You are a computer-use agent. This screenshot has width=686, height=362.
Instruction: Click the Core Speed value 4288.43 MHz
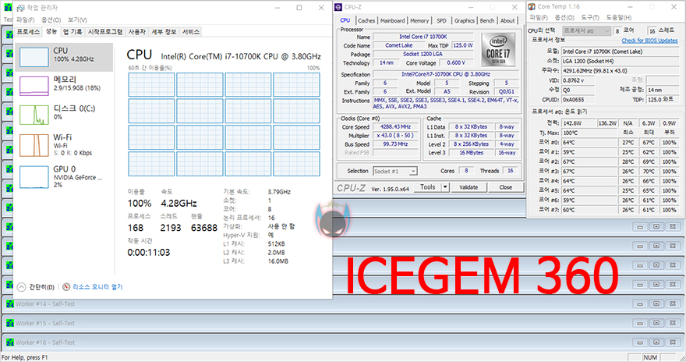[395, 127]
